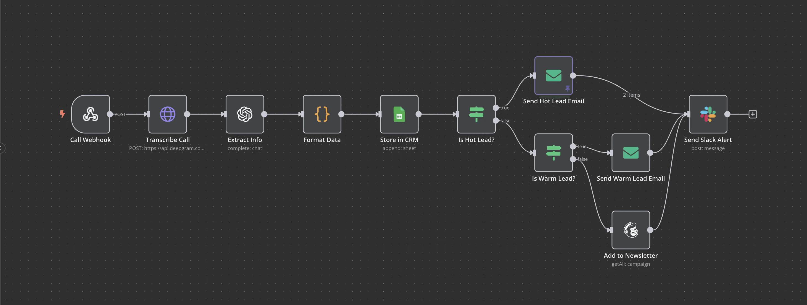Viewport: 807px width, 305px height.
Task: Click the input connector of Add to Newsletter
Action: point(611,230)
